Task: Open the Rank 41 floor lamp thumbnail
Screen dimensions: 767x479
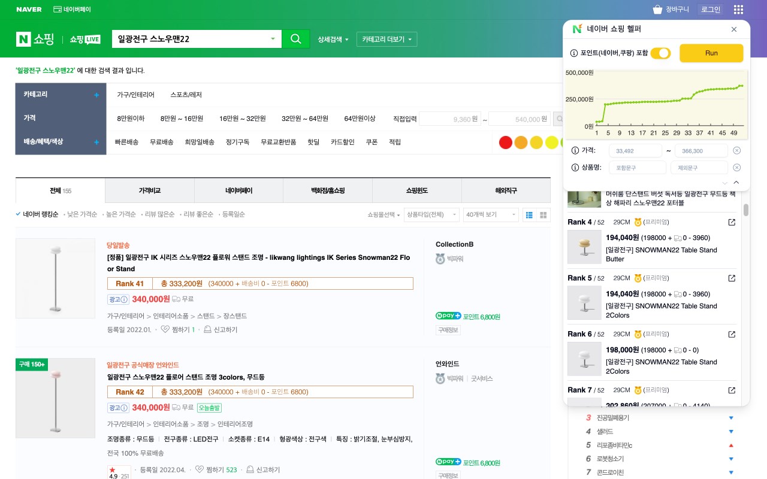Action: (x=55, y=278)
